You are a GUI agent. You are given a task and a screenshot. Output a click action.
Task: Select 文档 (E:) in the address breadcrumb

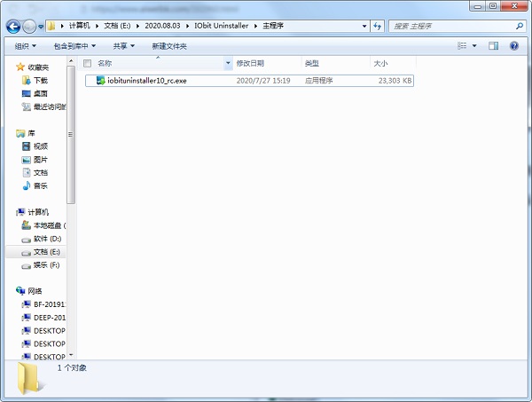117,26
